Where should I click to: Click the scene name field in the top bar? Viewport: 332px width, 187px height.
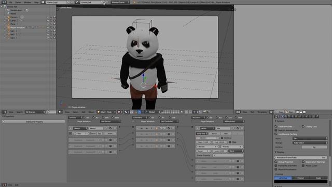[x=90, y=2]
